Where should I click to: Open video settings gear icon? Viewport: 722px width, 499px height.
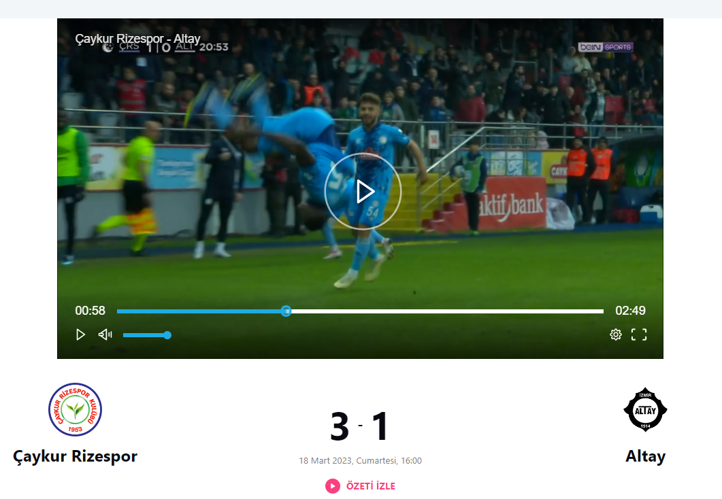coord(616,334)
